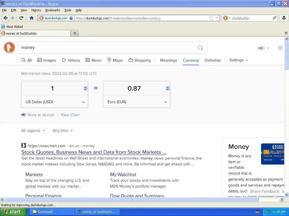
Task: Switch to Downloads taskbar window
Action: tap(52, 212)
